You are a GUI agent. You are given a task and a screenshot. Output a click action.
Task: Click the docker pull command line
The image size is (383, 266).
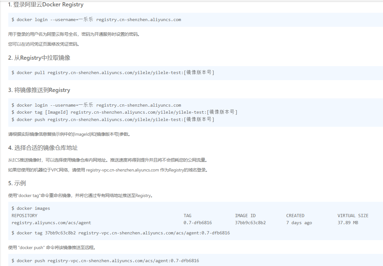(113, 72)
